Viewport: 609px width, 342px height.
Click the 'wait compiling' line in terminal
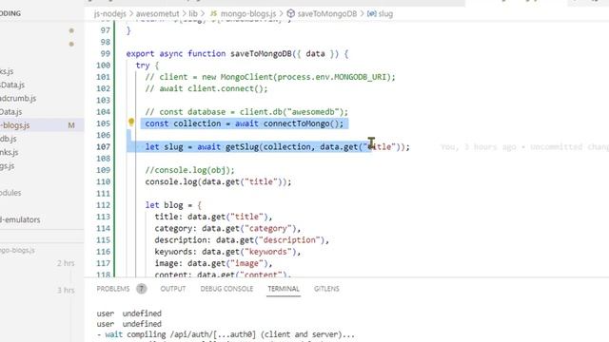(226, 334)
